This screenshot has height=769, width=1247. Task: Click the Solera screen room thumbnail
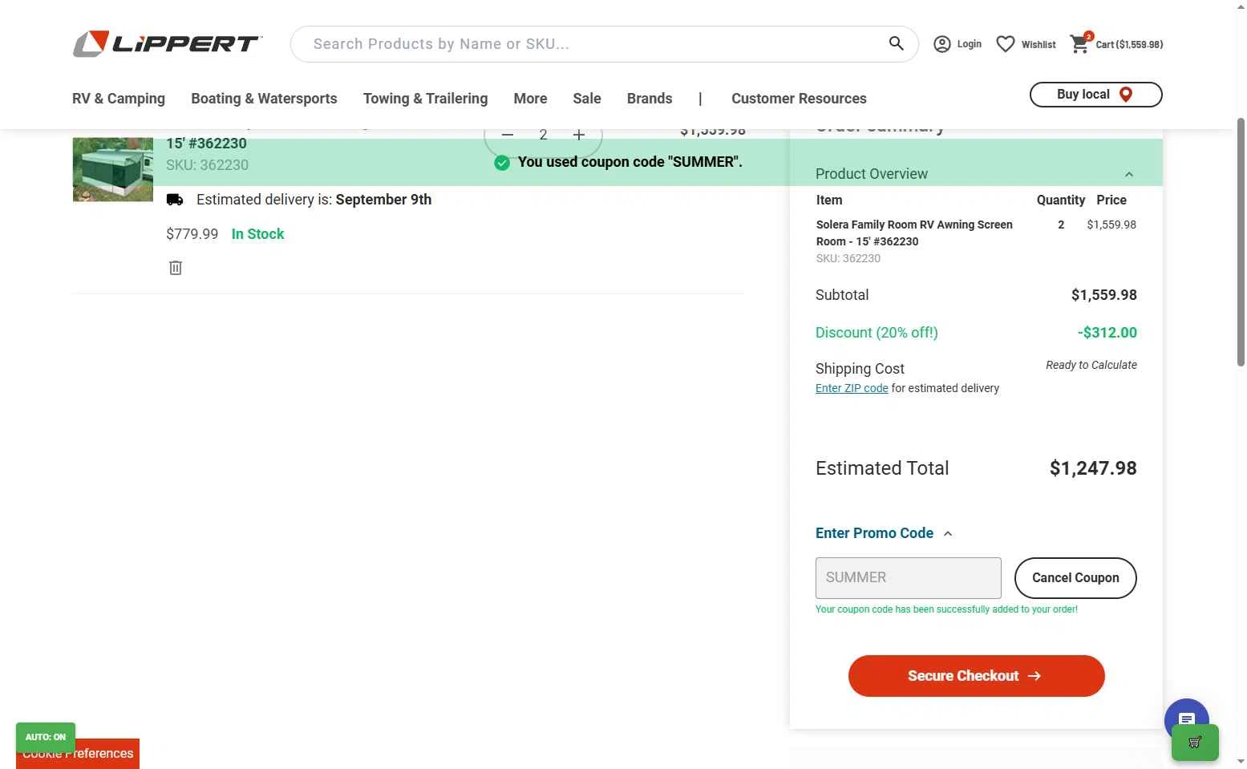coord(112,169)
